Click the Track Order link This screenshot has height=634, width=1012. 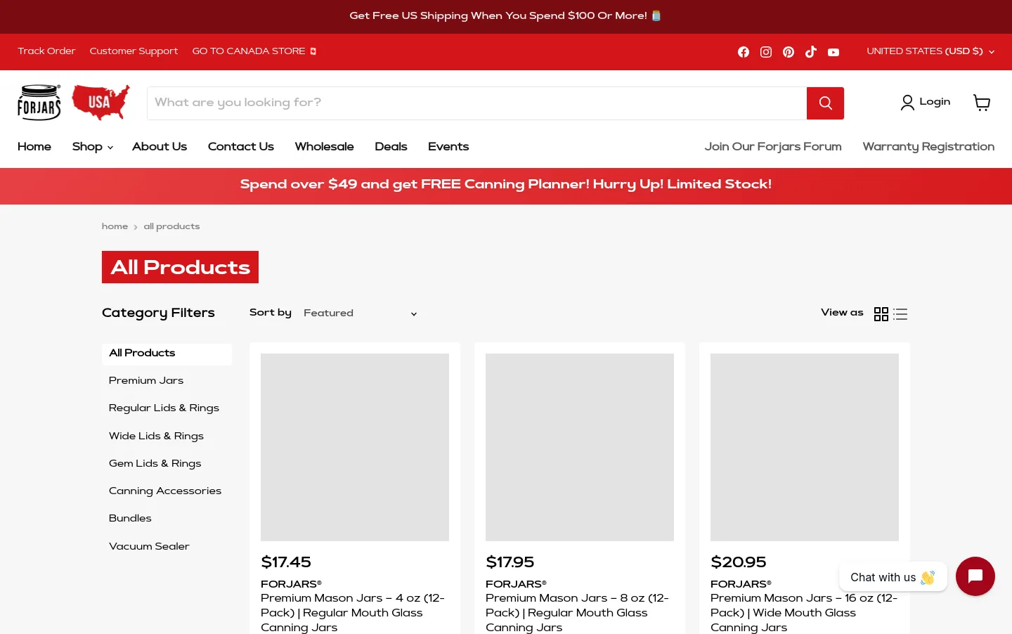46,51
